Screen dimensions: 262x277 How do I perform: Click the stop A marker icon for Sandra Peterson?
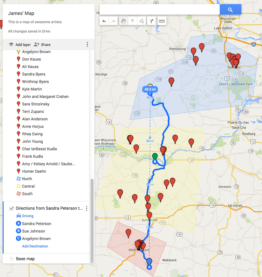point(18,224)
